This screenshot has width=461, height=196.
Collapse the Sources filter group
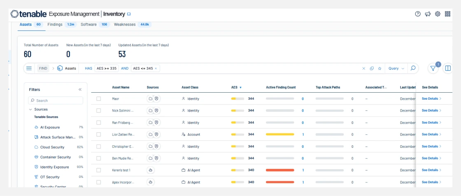[30, 109]
